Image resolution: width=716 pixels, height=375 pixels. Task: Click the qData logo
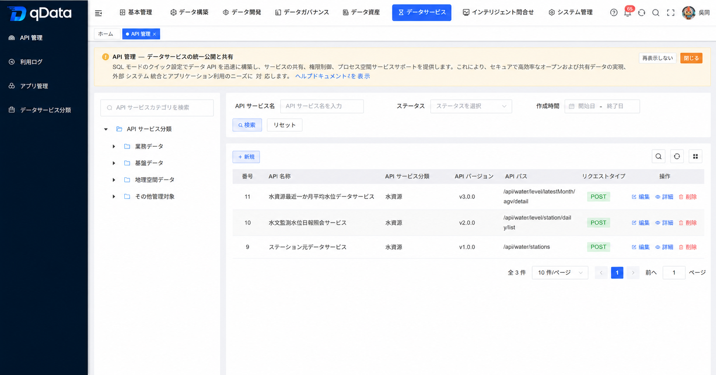pyautogui.click(x=40, y=13)
